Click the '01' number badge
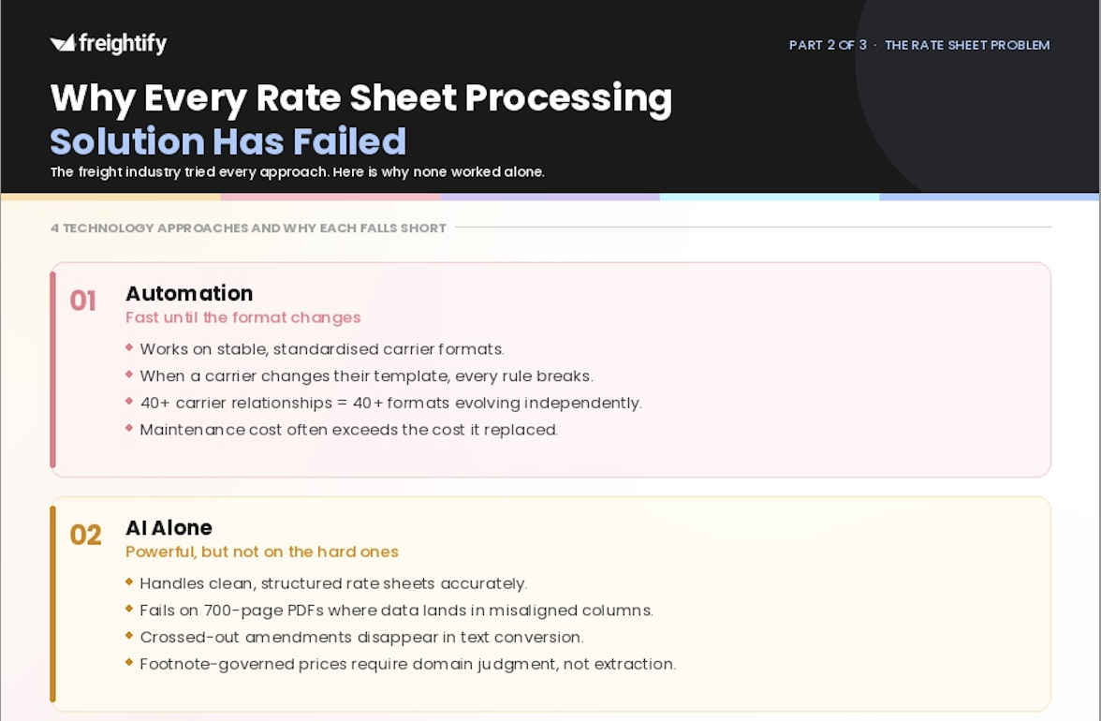 point(82,302)
